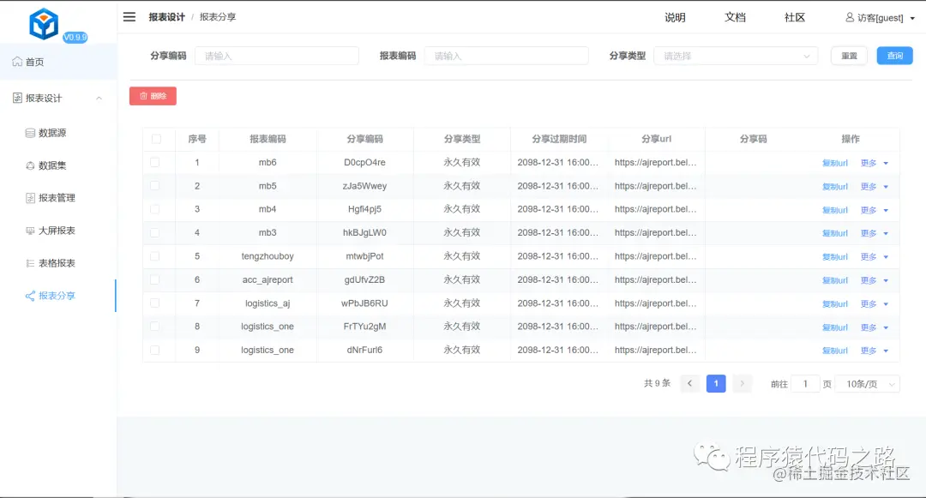Click 复制url for the logistics_aj row
Screen dimensions: 926x498
tap(834, 304)
